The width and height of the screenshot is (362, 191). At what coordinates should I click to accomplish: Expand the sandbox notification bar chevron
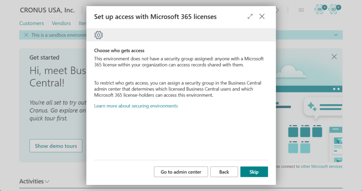[x=335, y=35]
